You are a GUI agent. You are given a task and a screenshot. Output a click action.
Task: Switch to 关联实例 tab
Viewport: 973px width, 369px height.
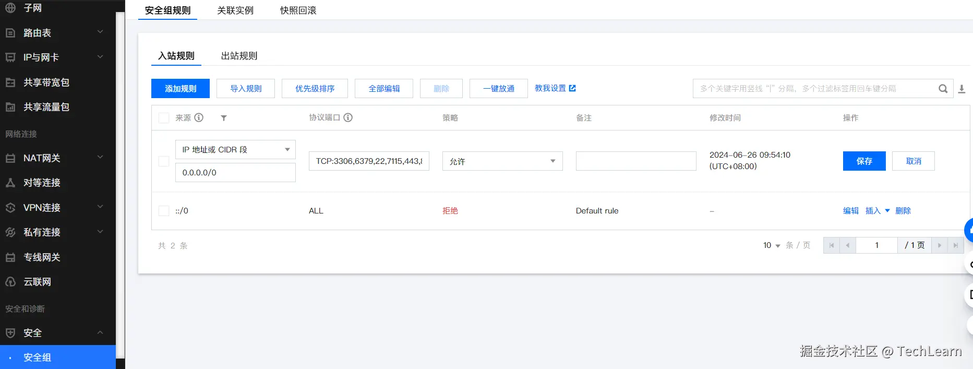[x=235, y=10]
